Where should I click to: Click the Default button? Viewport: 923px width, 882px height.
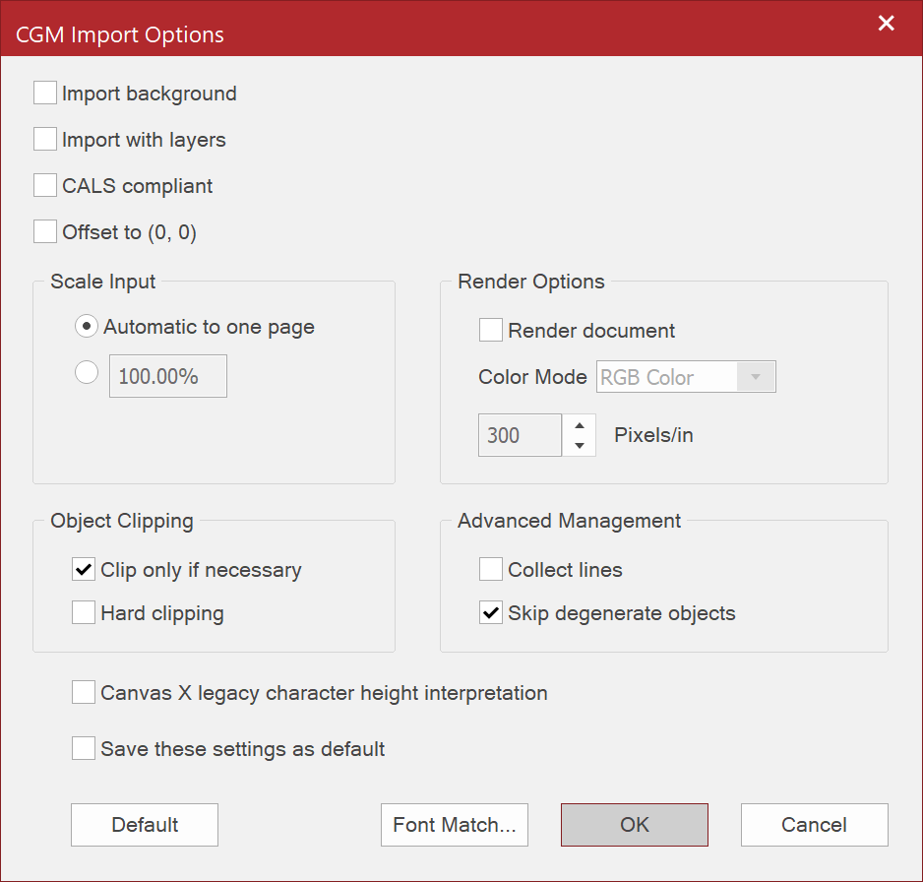click(x=145, y=825)
